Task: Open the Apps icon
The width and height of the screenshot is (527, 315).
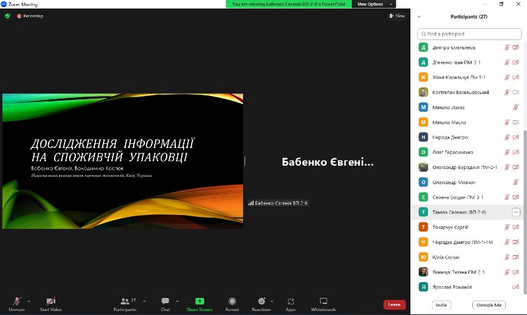Action: 291,301
